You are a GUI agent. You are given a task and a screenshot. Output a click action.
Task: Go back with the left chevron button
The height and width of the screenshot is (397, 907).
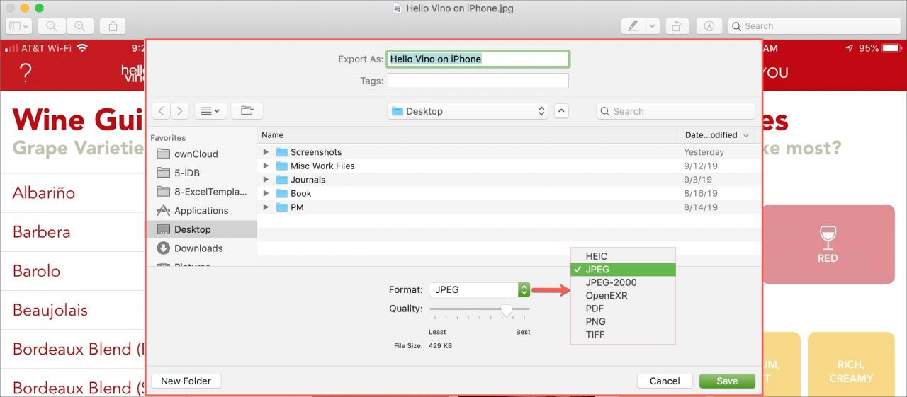tap(162, 111)
